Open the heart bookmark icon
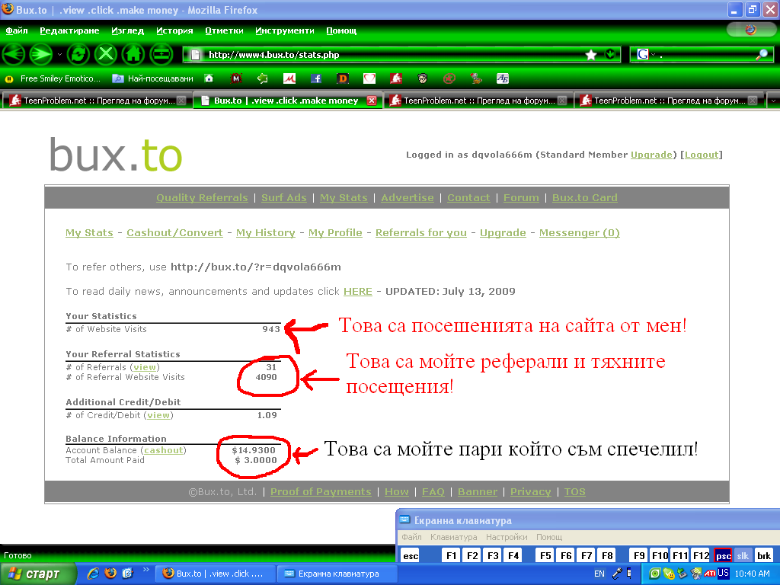This screenshot has width=780, height=585. tap(369, 78)
